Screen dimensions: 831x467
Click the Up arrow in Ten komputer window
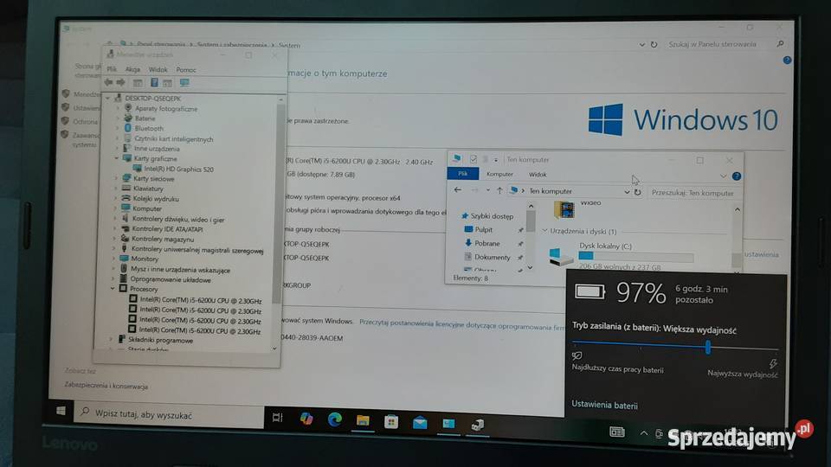point(499,190)
